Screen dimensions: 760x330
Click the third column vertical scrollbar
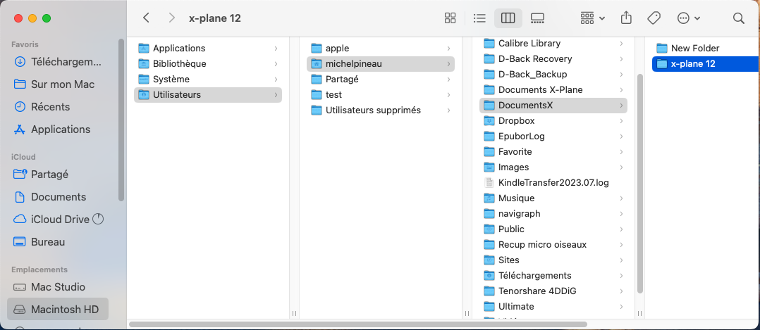(x=640, y=184)
